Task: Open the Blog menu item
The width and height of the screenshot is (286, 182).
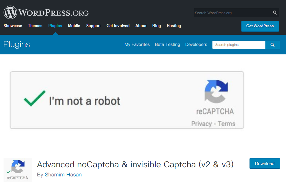Action: (157, 26)
